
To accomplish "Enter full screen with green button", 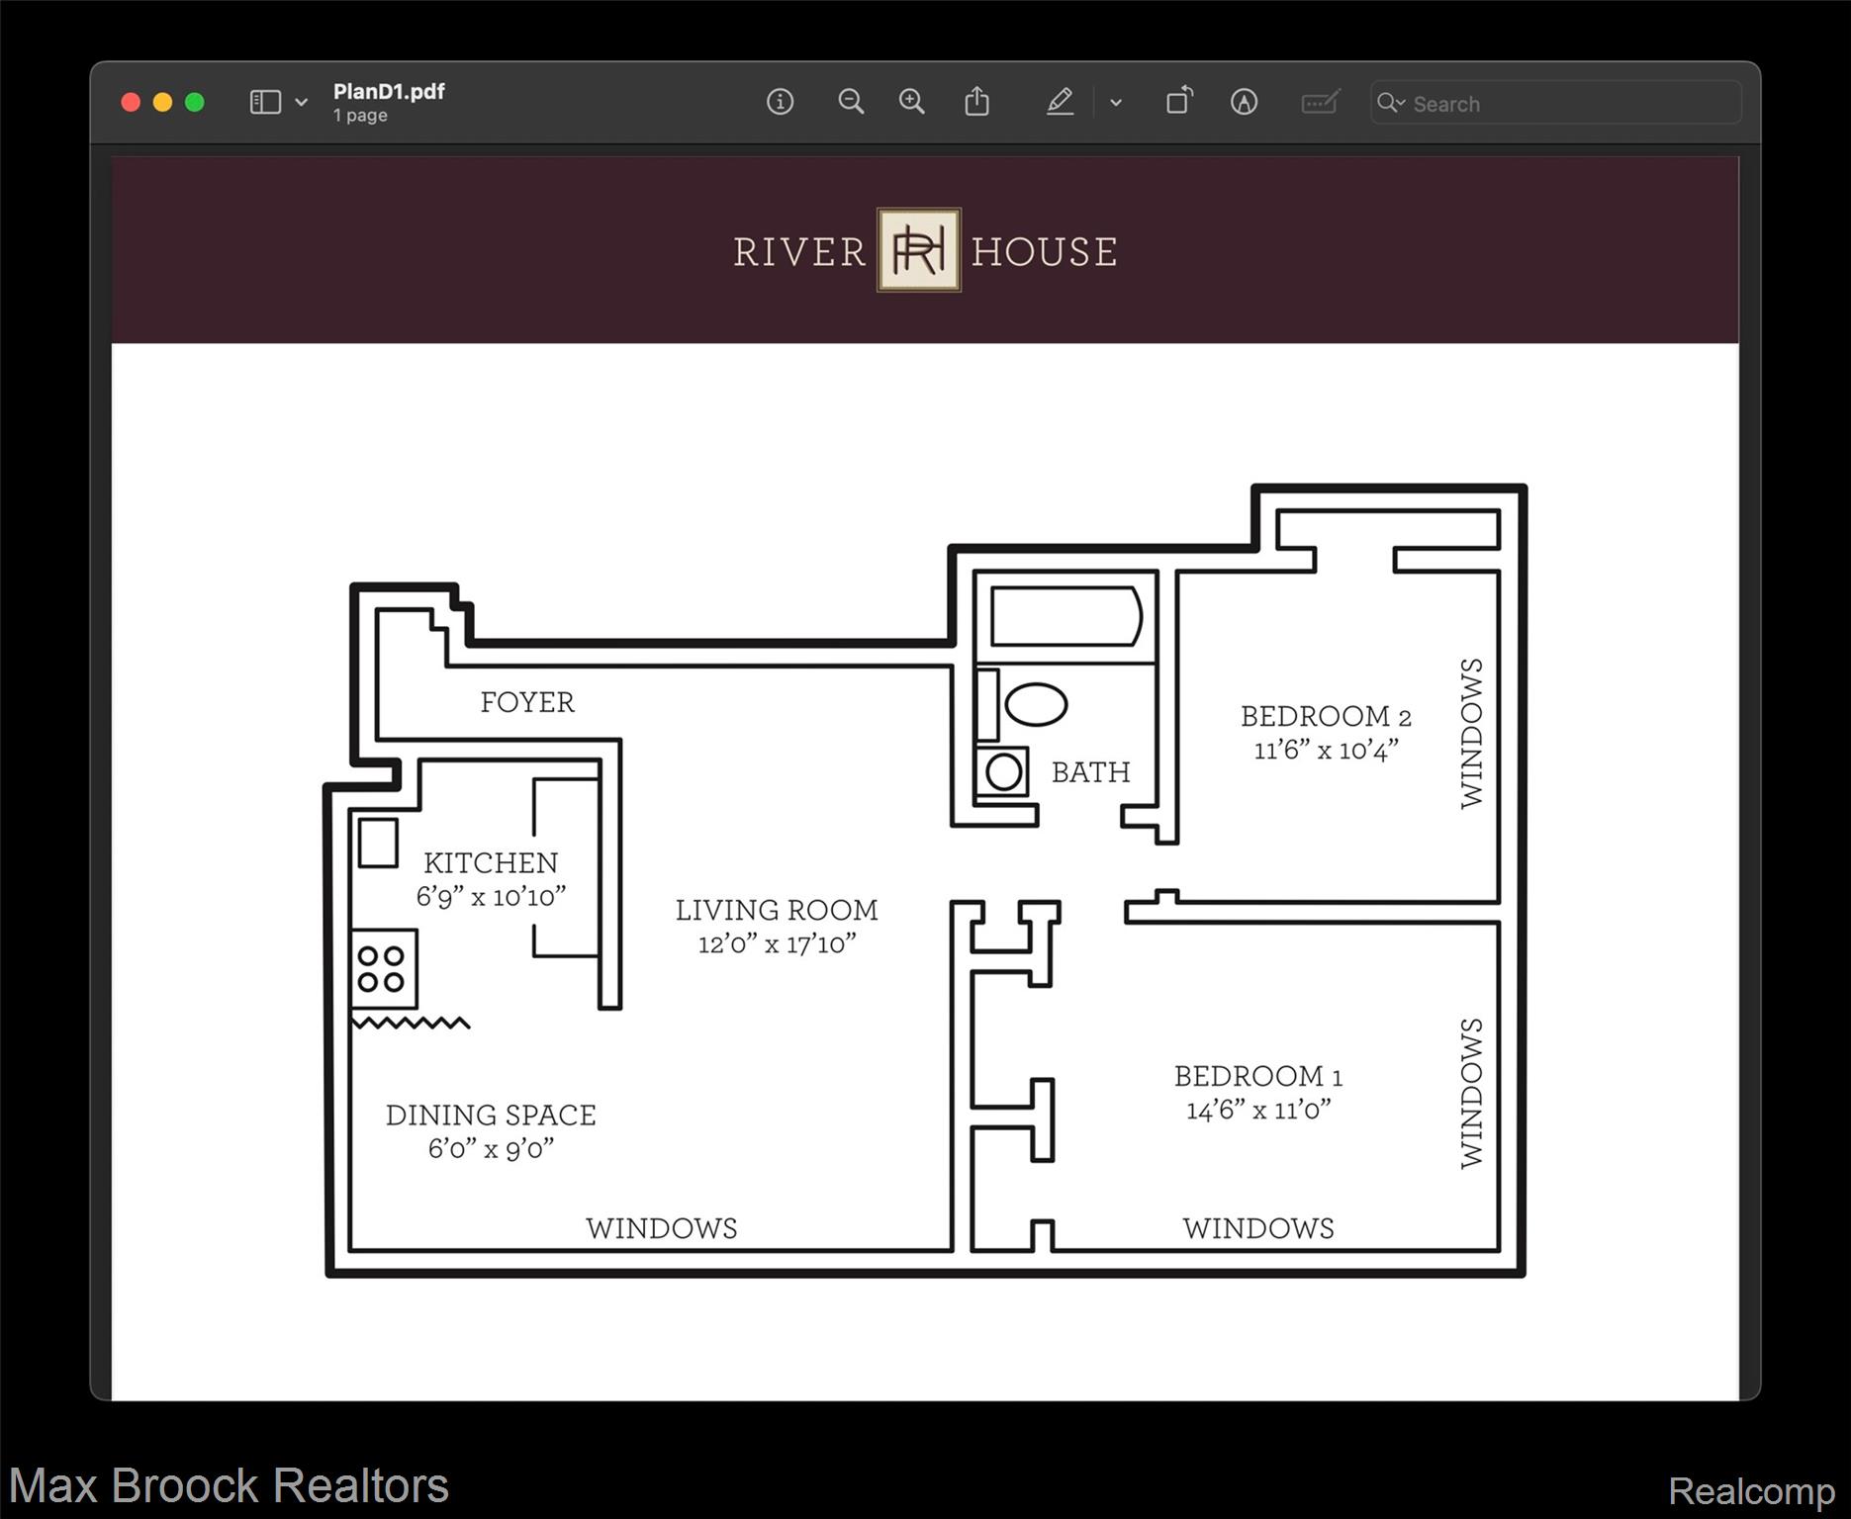I will (x=195, y=103).
